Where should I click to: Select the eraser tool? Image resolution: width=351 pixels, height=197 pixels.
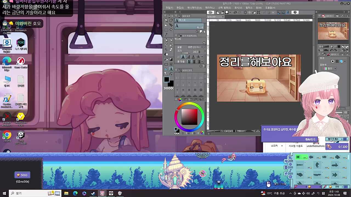[x=171, y=50]
